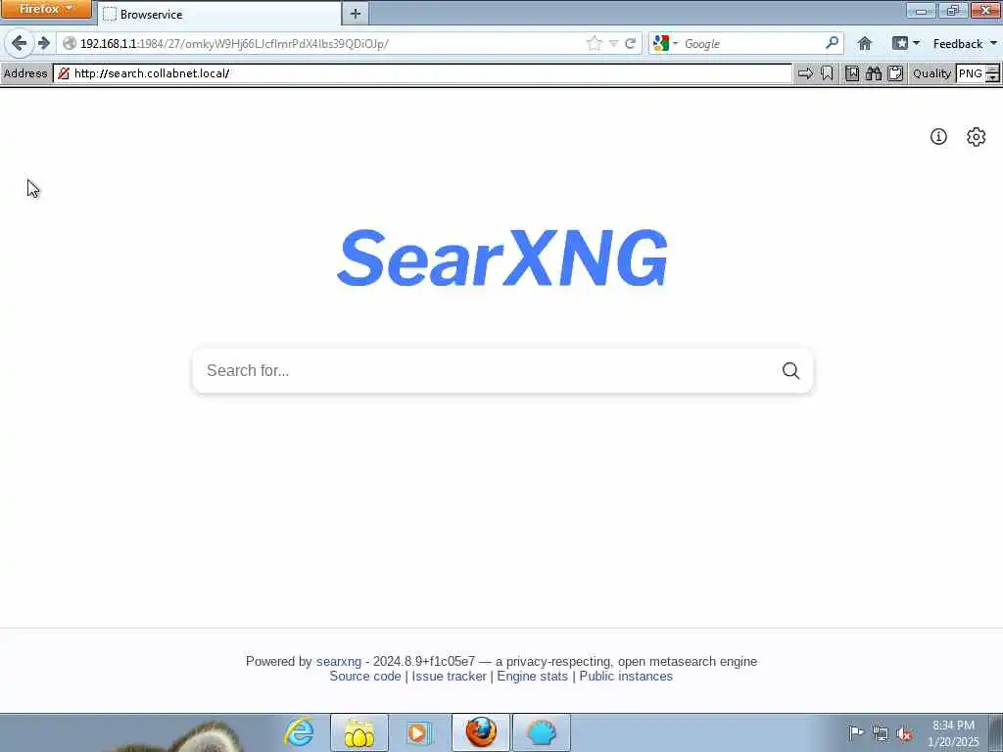Image resolution: width=1003 pixels, height=752 pixels.
Task: Click the binoculars find icon
Action: pyautogui.click(x=874, y=73)
